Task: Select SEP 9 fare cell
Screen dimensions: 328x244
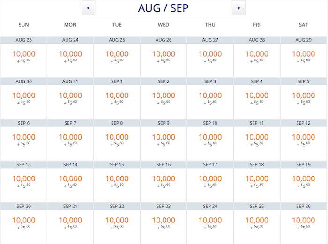Action: pyautogui.click(x=164, y=140)
